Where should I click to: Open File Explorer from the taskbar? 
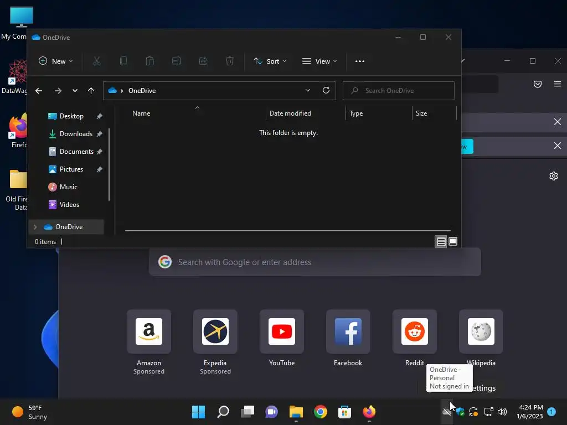click(x=296, y=412)
